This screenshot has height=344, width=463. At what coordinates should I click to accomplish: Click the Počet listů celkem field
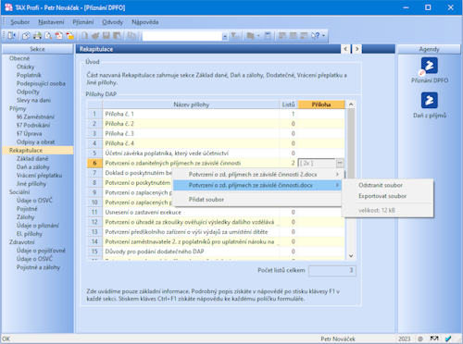point(332,271)
